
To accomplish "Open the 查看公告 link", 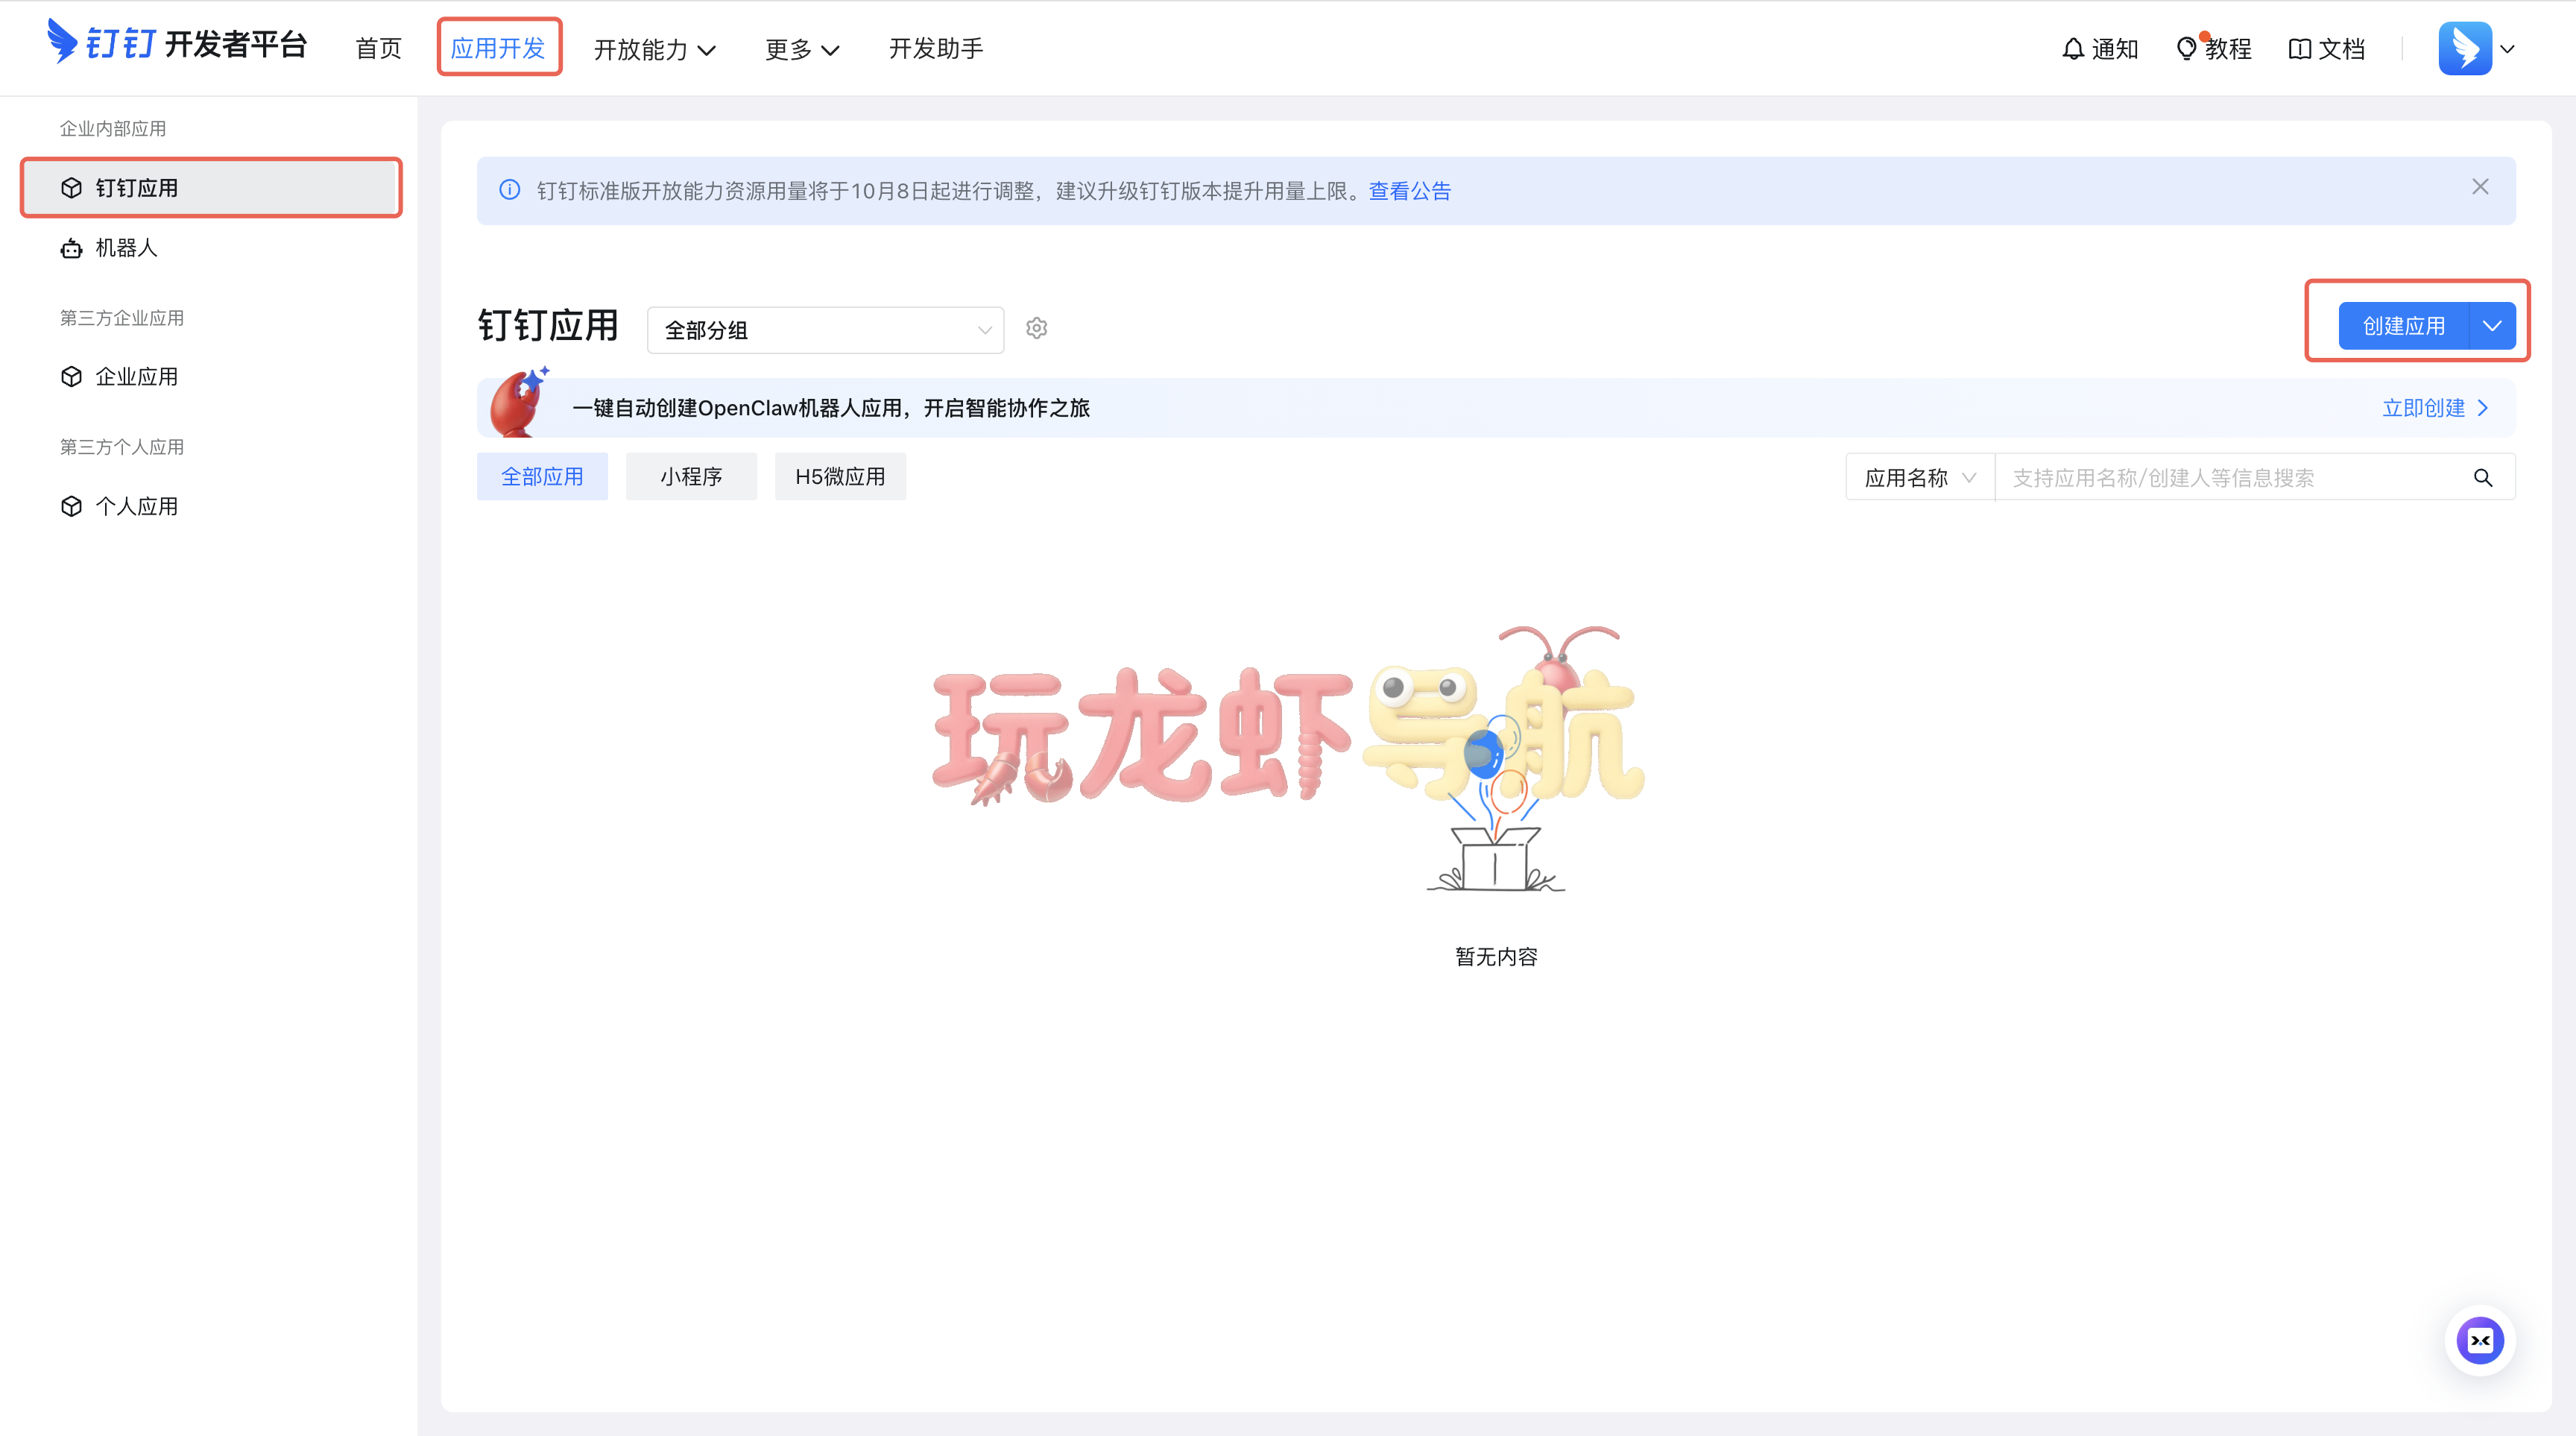I will pos(1409,191).
